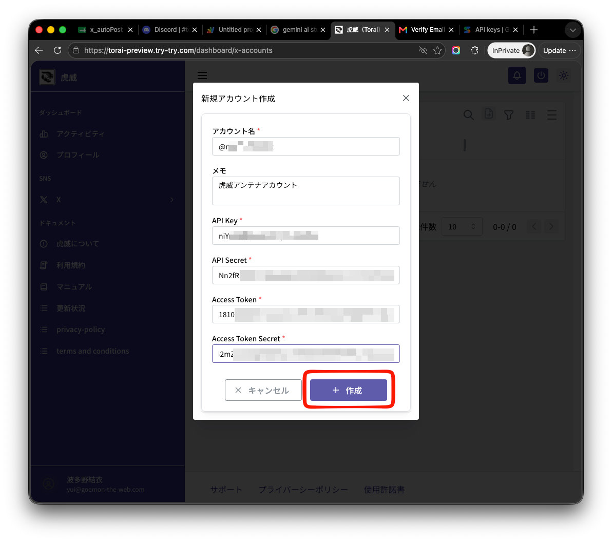612x542 pixels.
Task: Open notifications bell icon
Action: click(x=517, y=75)
